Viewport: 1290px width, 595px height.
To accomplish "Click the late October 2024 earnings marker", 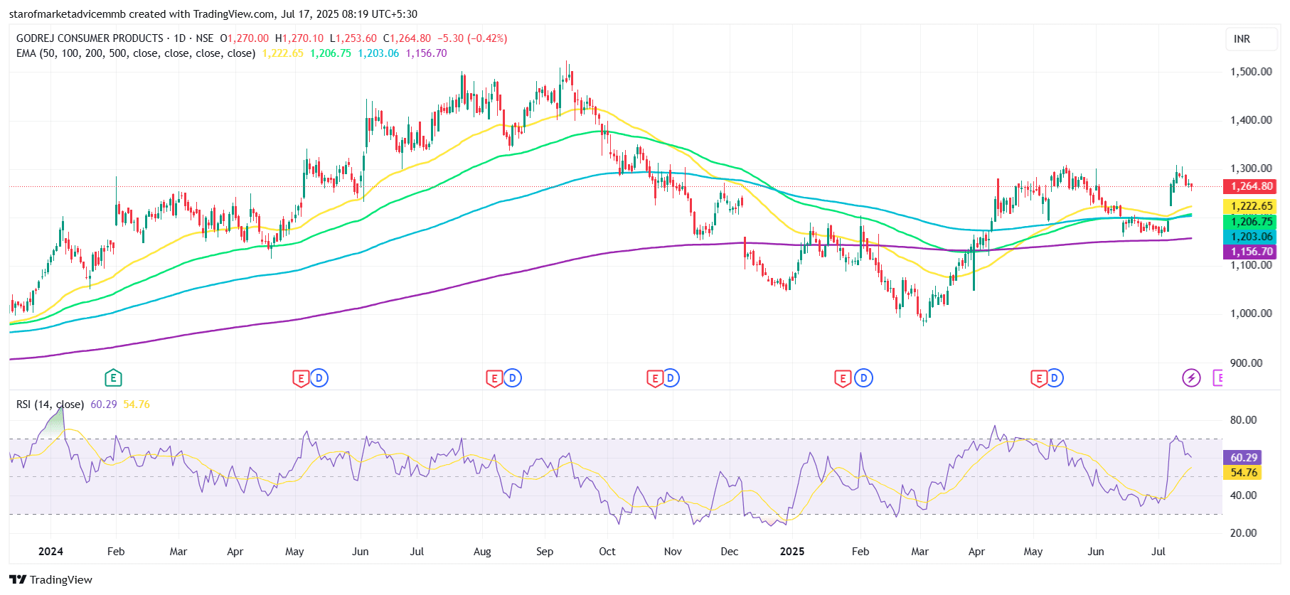I will [x=655, y=378].
